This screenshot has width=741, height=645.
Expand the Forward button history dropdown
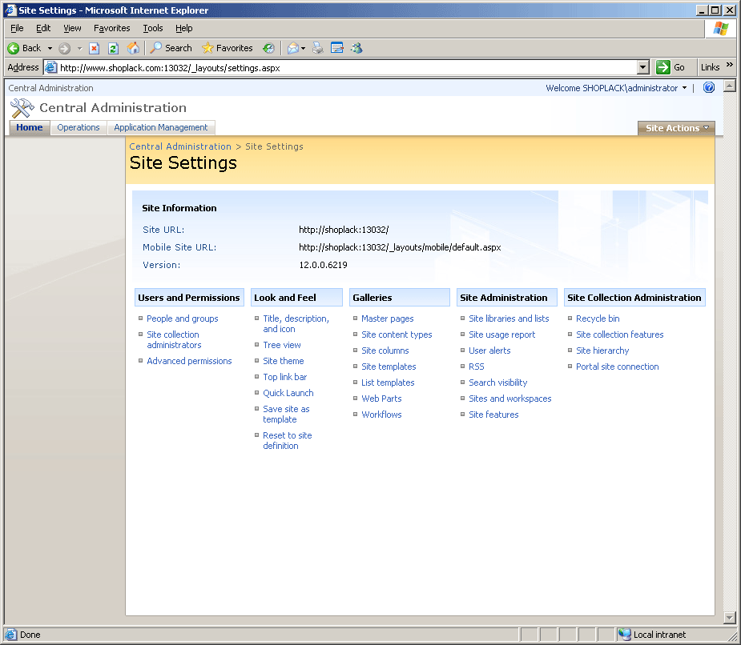[x=79, y=48]
